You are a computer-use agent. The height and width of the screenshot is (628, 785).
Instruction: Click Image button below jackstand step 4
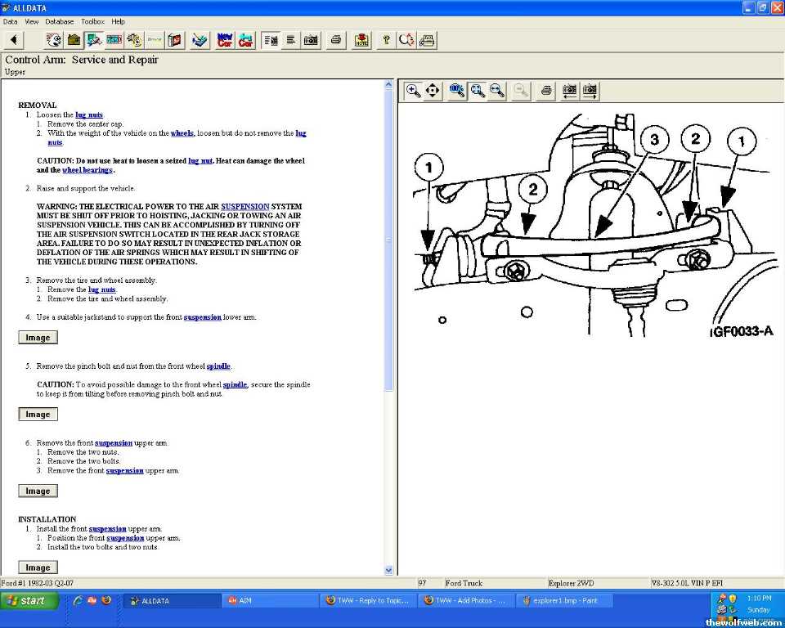click(38, 338)
